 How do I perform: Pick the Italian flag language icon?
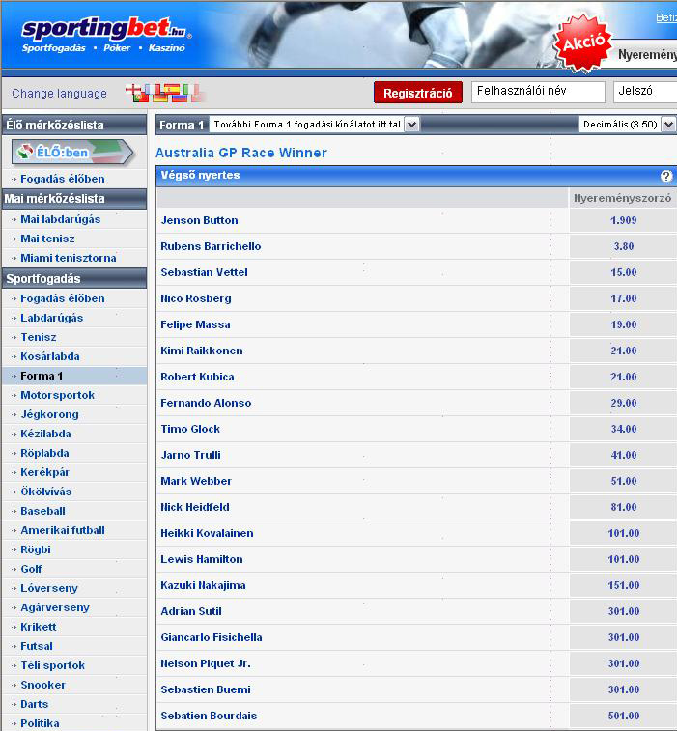coord(191,89)
